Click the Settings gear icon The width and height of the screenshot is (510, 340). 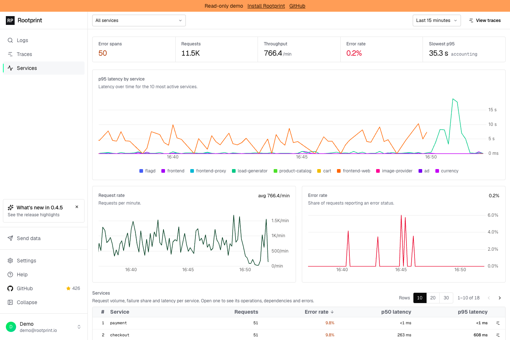[10, 261]
